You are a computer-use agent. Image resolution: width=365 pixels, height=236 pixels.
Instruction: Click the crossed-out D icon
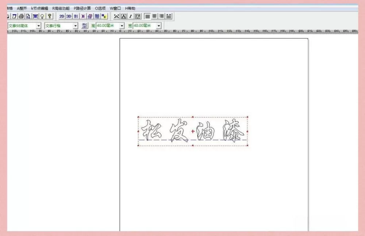(83, 16)
